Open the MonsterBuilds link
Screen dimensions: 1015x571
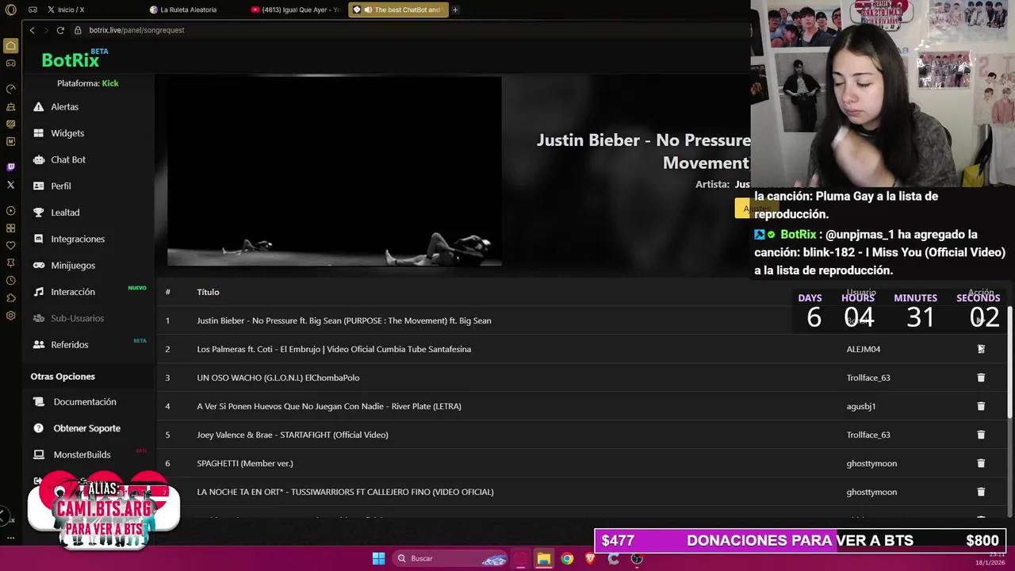(72, 454)
